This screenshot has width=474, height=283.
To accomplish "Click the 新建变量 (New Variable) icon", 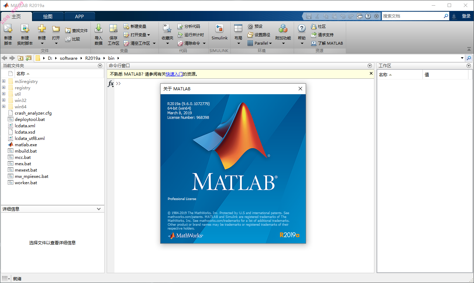I will pos(126,26).
